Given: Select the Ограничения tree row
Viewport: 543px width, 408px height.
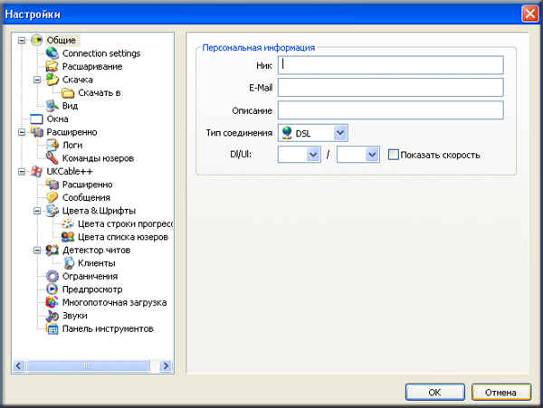Looking at the screenshot, I should pyautogui.click(x=90, y=276).
